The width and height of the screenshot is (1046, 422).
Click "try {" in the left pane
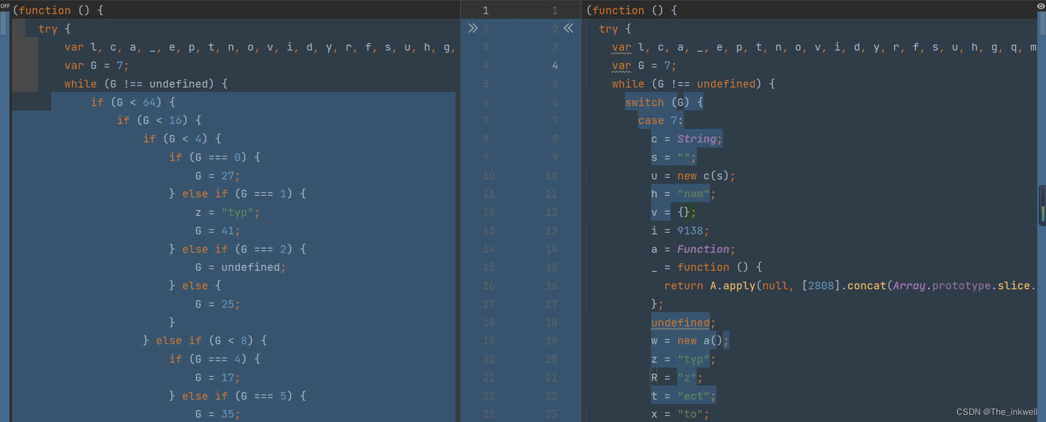pyautogui.click(x=54, y=29)
